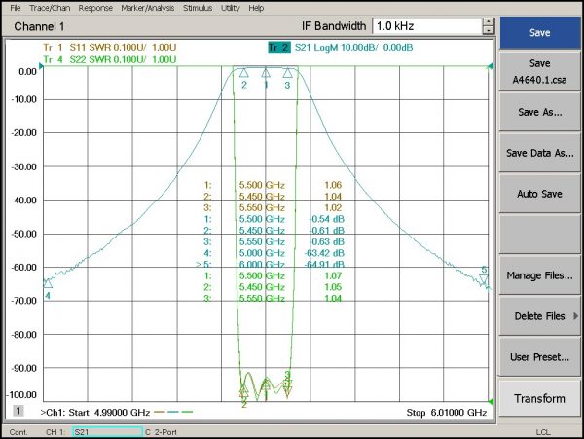Click Cont. sweep status indicator

[x=18, y=432]
